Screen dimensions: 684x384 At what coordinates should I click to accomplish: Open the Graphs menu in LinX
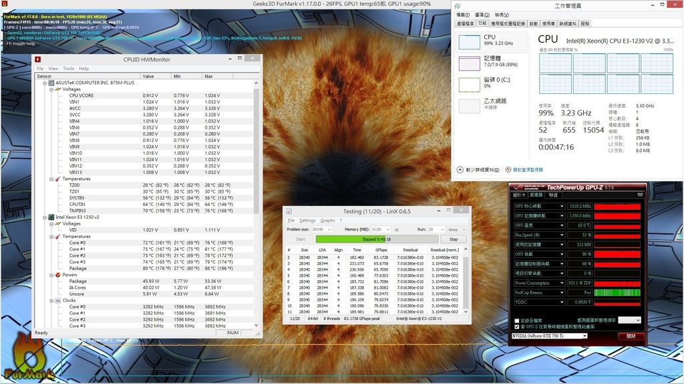click(327, 221)
